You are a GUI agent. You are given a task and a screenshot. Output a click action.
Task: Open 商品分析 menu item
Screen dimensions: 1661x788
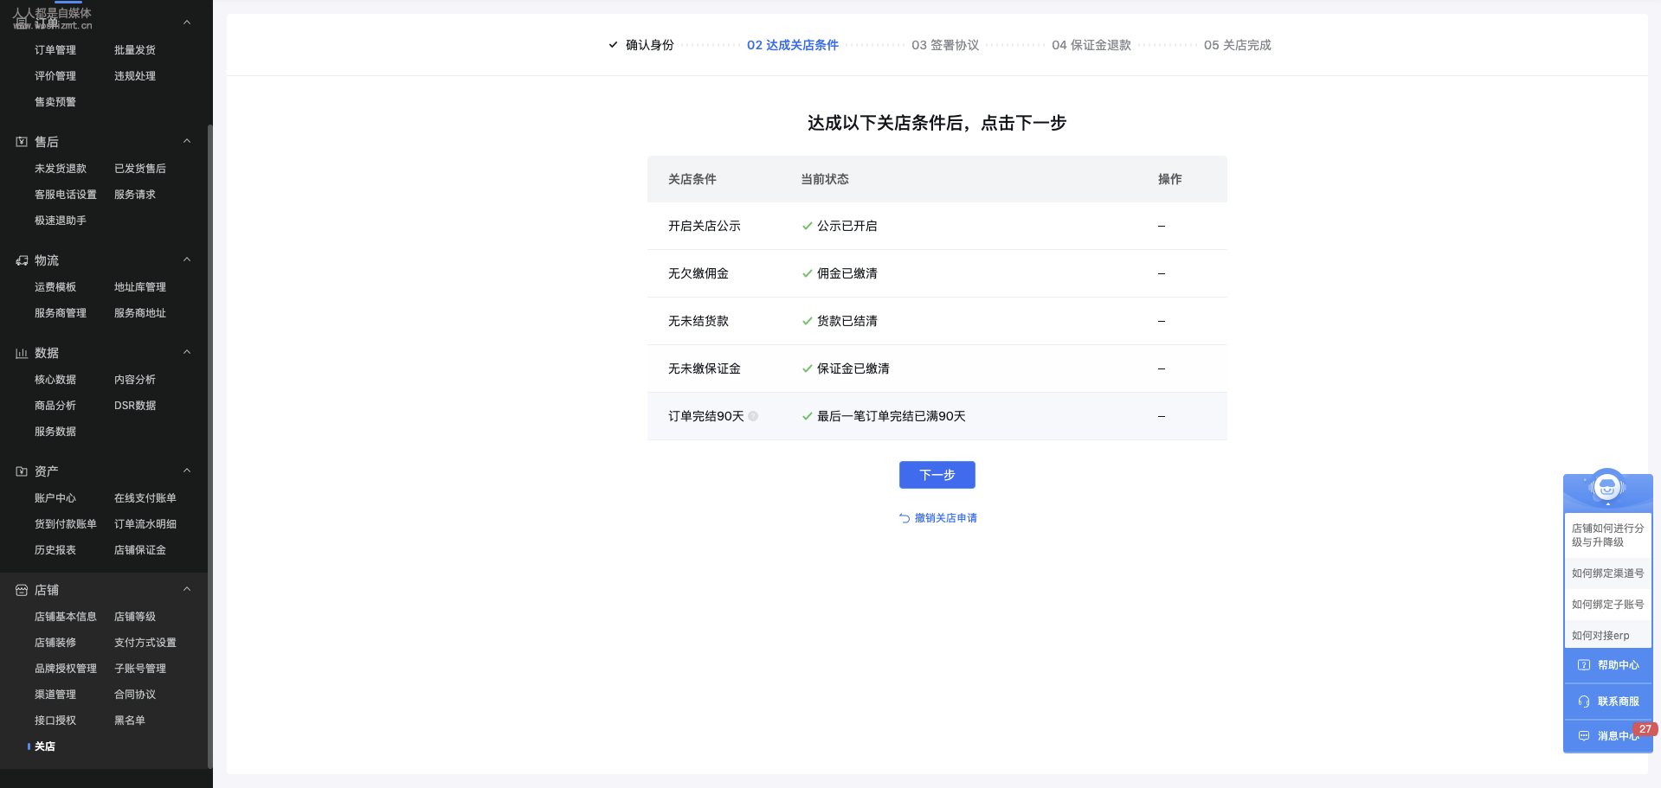click(55, 406)
